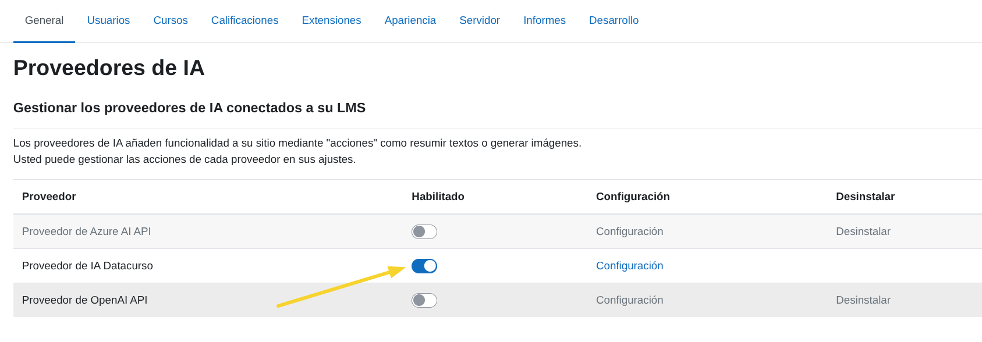
Task: Enable the Proveedor de OpenAI API
Action: 424,300
